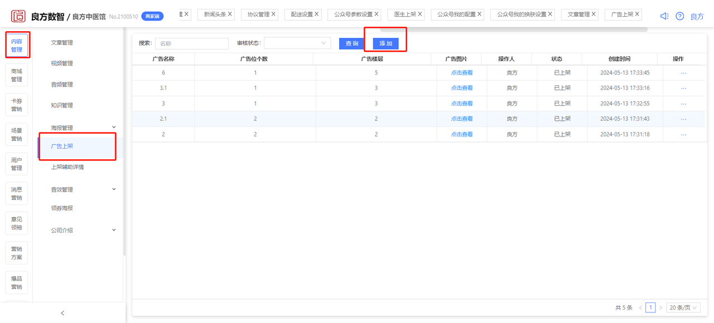
Task: Close the 医生上架 tab with X
Action: pyautogui.click(x=419, y=14)
